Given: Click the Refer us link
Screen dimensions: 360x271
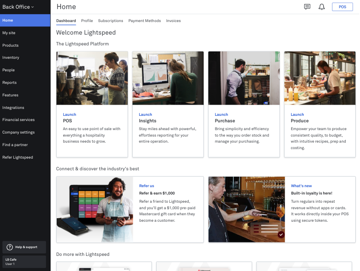Looking at the screenshot, I should tap(147, 186).
